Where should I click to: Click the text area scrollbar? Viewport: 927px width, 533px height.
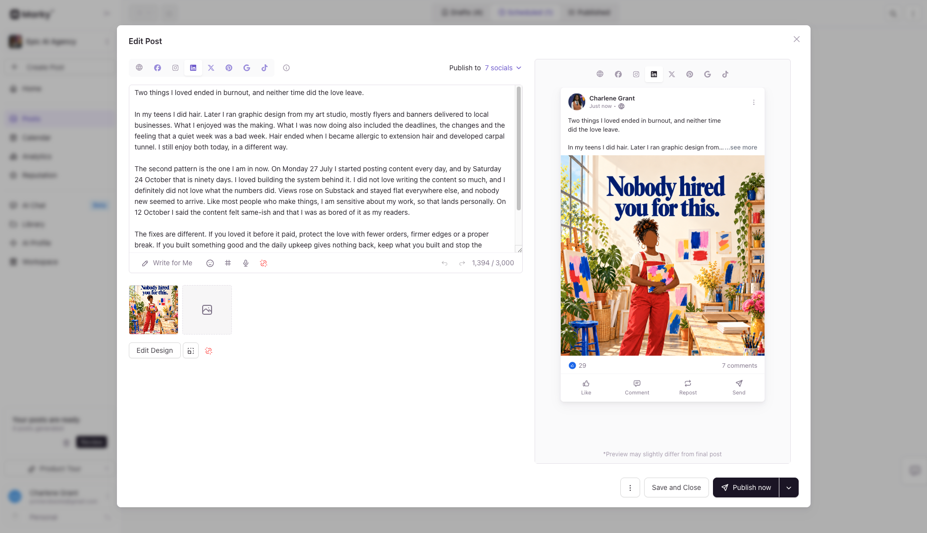tap(519, 148)
